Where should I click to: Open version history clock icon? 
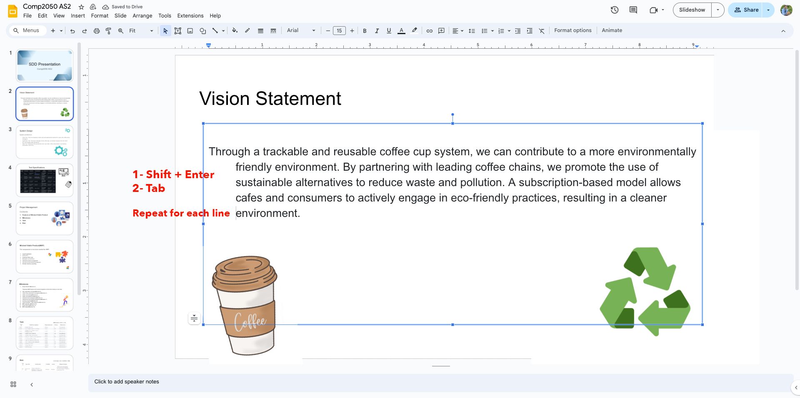pyautogui.click(x=615, y=10)
